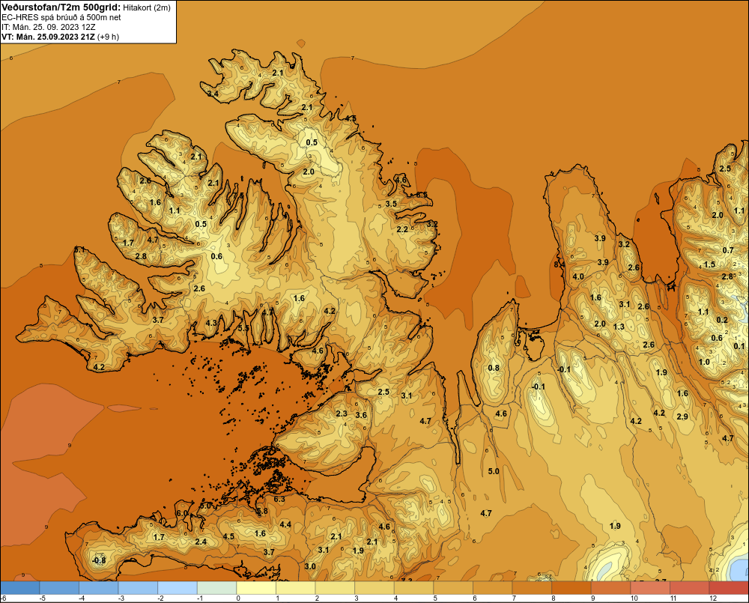Image resolution: width=749 pixels, height=603 pixels.
Task: Click the 8.4 temperature value
Action: 560,264
